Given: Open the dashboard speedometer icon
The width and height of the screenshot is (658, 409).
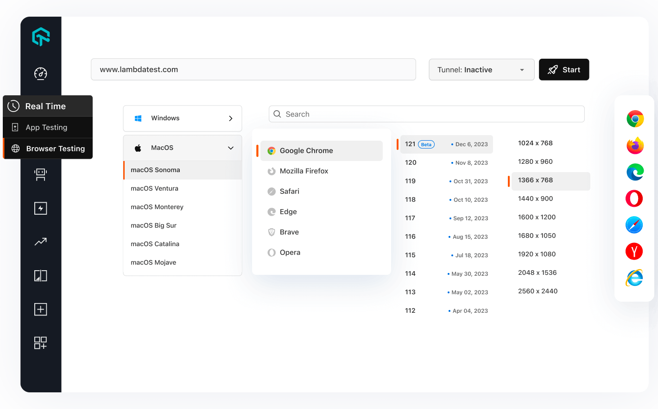Looking at the screenshot, I should point(41,74).
